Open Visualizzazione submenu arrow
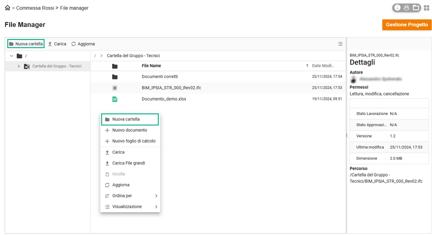 point(156,207)
